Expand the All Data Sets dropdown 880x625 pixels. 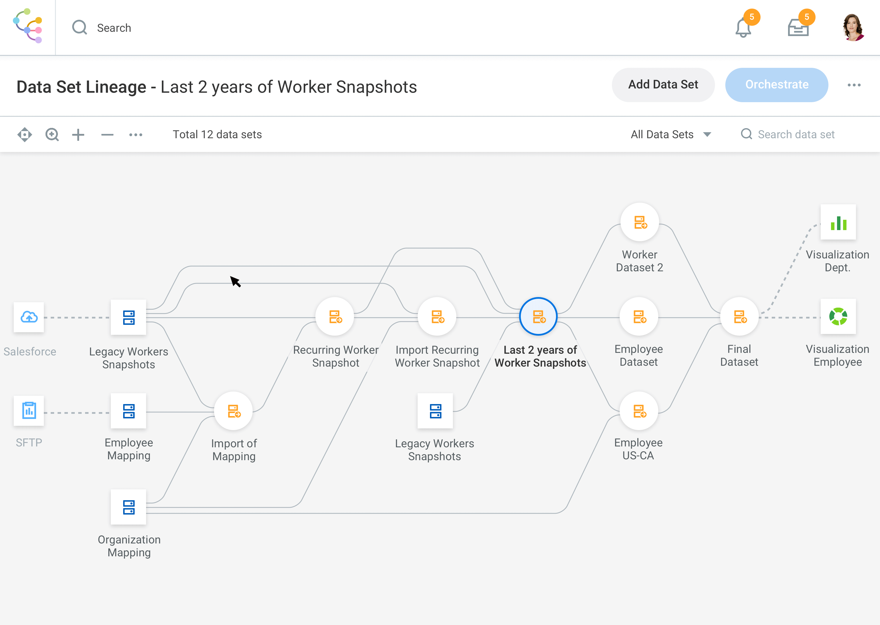(671, 134)
